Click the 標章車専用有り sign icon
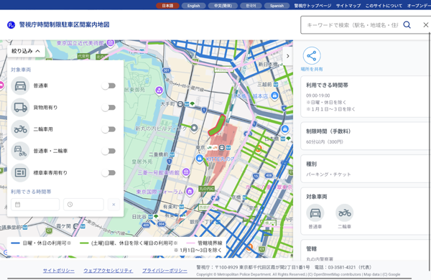The width and height of the screenshot is (431, 280). 20,173
